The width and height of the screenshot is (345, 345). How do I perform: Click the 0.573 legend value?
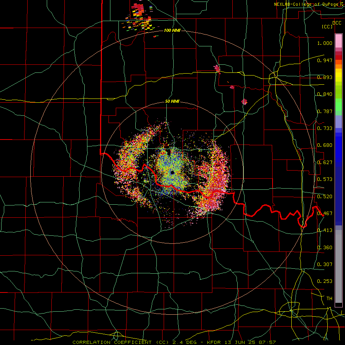[x=325, y=179]
